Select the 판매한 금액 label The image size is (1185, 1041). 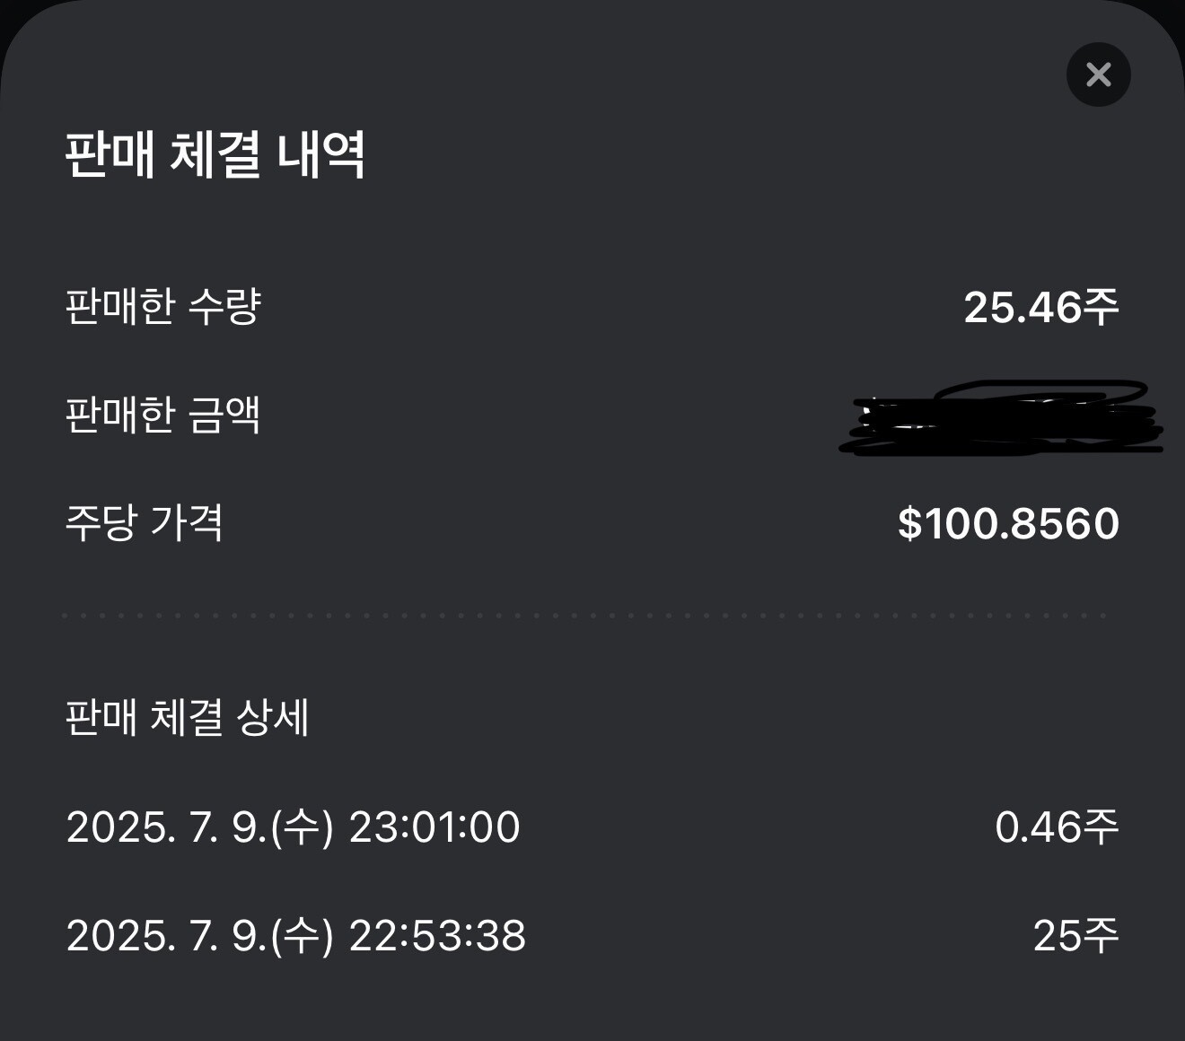[163, 415]
